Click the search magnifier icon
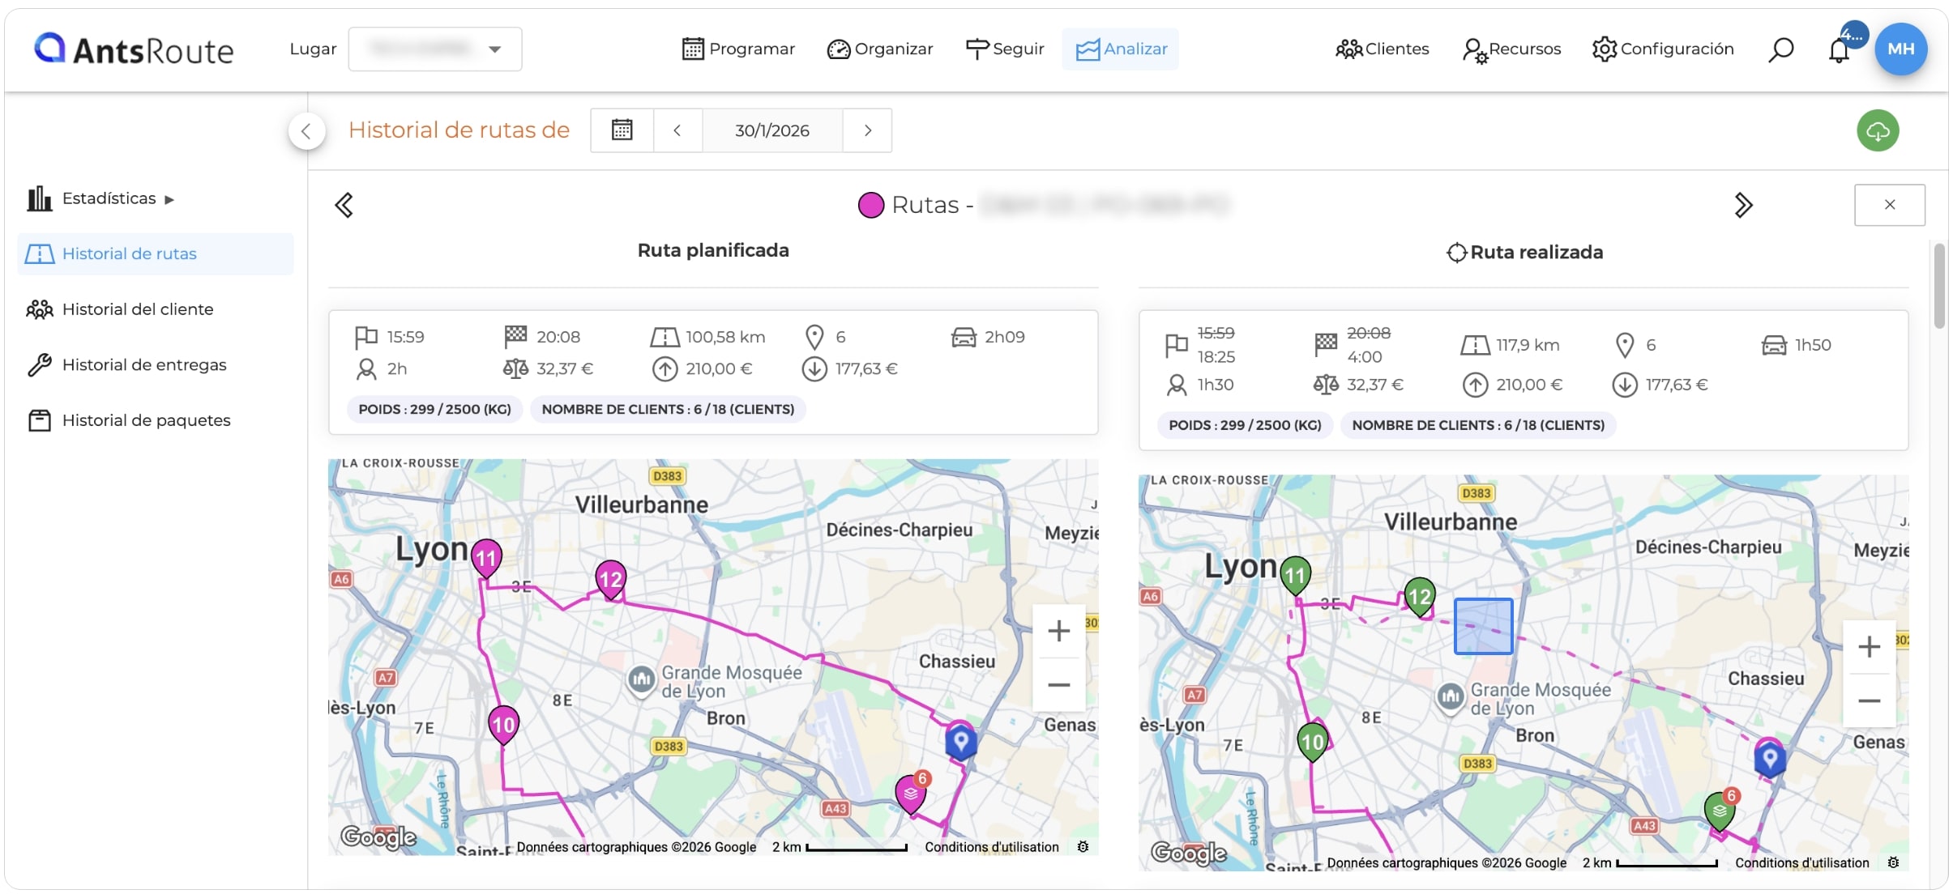1953x894 pixels. tap(1780, 49)
